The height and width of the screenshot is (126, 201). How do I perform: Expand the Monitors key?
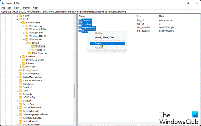coord(21,57)
